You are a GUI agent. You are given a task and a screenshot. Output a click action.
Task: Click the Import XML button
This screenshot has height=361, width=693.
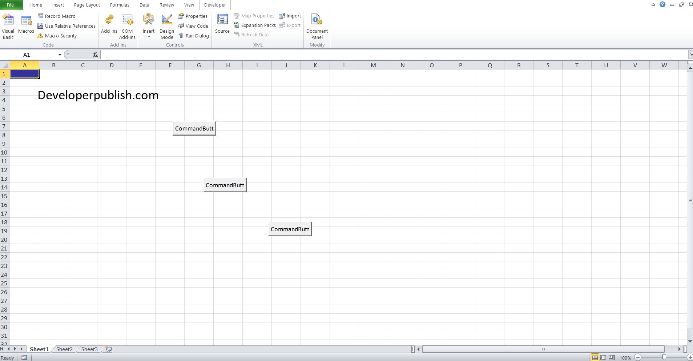290,16
